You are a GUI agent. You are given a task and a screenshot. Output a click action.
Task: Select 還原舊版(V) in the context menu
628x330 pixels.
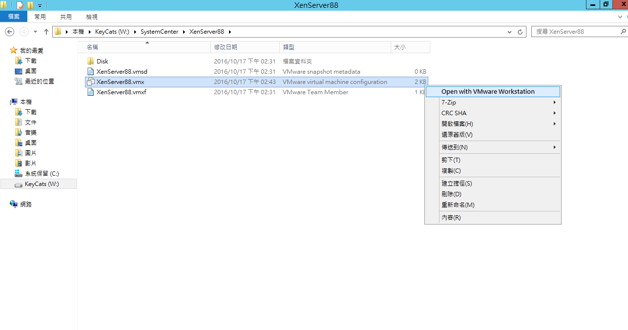(493, 135)
